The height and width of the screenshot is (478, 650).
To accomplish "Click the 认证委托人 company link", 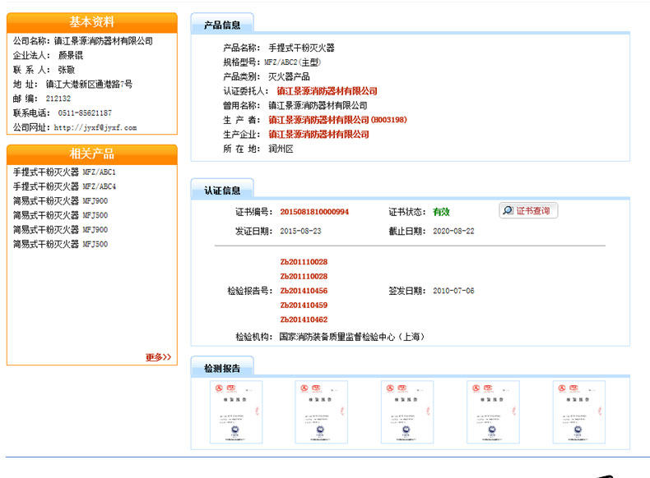I will tap(327, 91).
